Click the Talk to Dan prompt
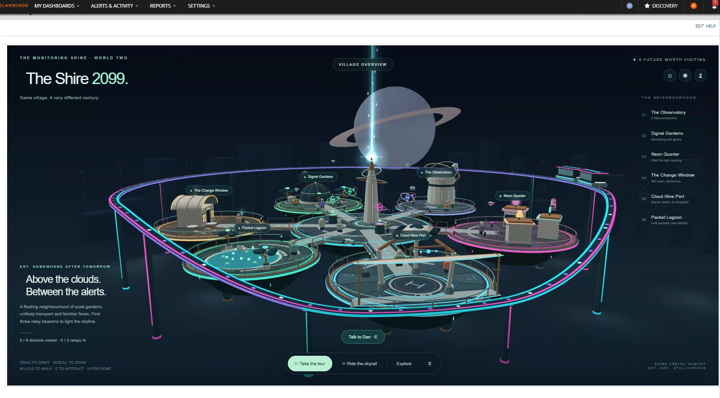 pyautogui.click(x=363, y=337)
